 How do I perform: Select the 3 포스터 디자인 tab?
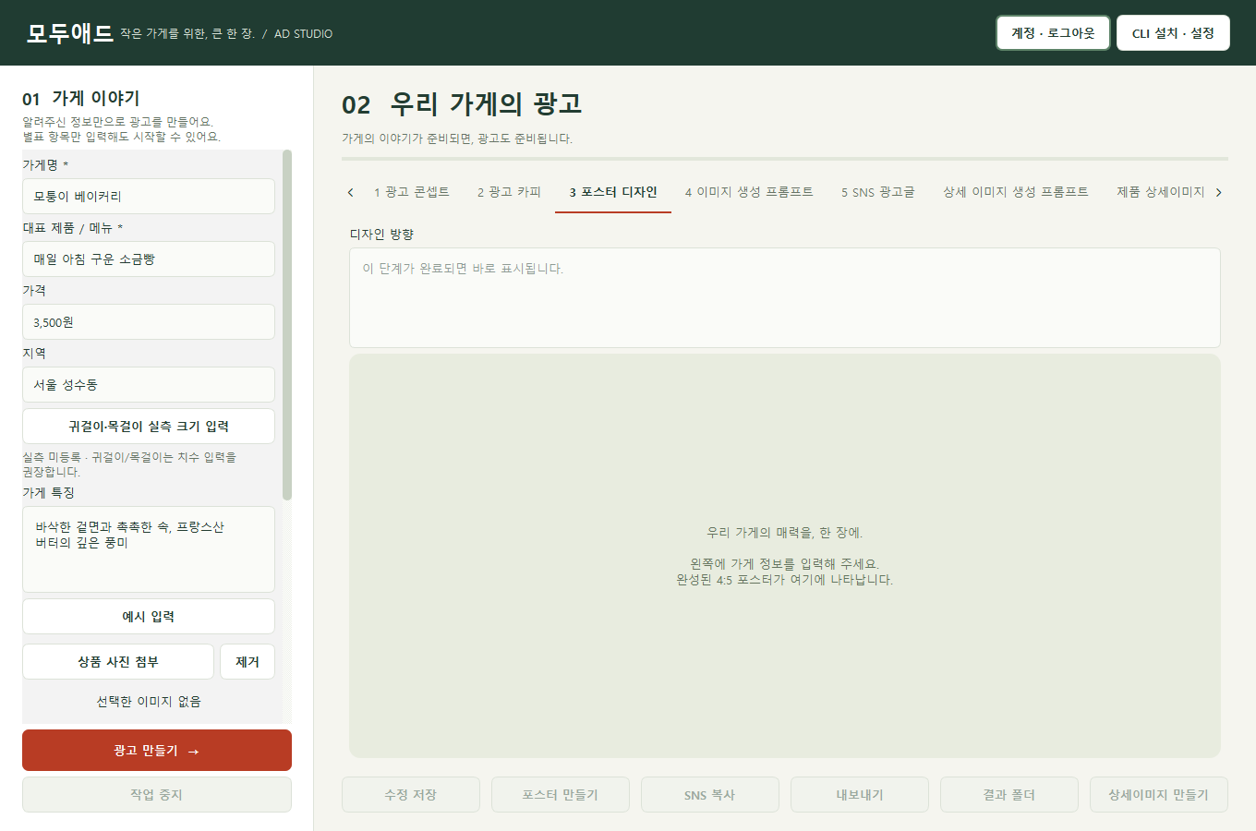click(613, 192)
